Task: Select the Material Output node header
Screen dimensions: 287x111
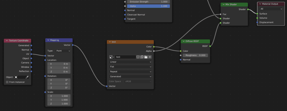Action: pos(271,4)
